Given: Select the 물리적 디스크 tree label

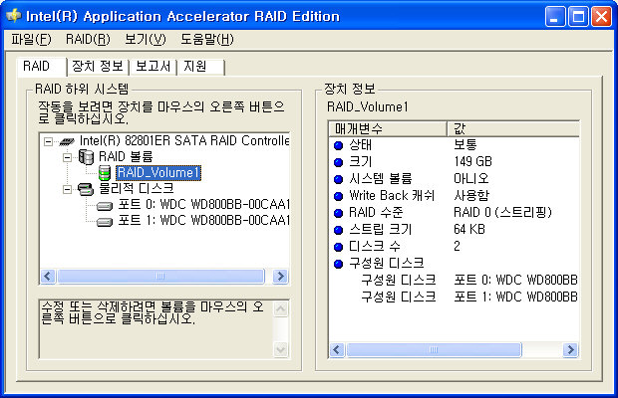Looking at the screenshot, I should (136, 189).
